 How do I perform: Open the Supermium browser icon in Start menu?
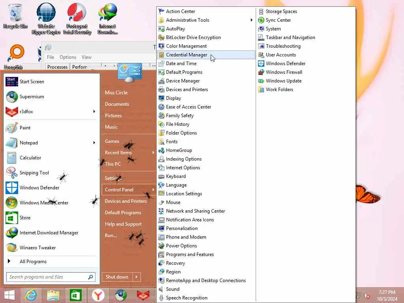[11, 97]
